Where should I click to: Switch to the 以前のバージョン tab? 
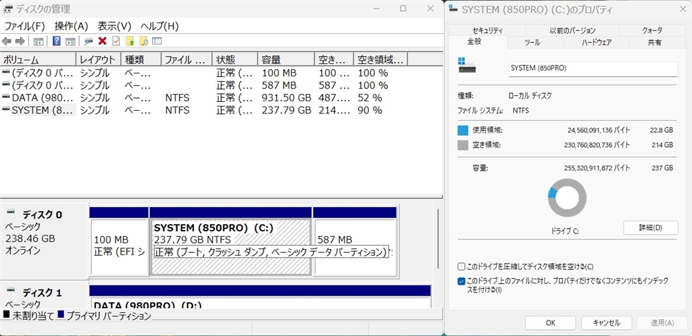coord(572,30)
